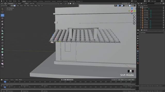Select the Measure tool

coord(2,31)
